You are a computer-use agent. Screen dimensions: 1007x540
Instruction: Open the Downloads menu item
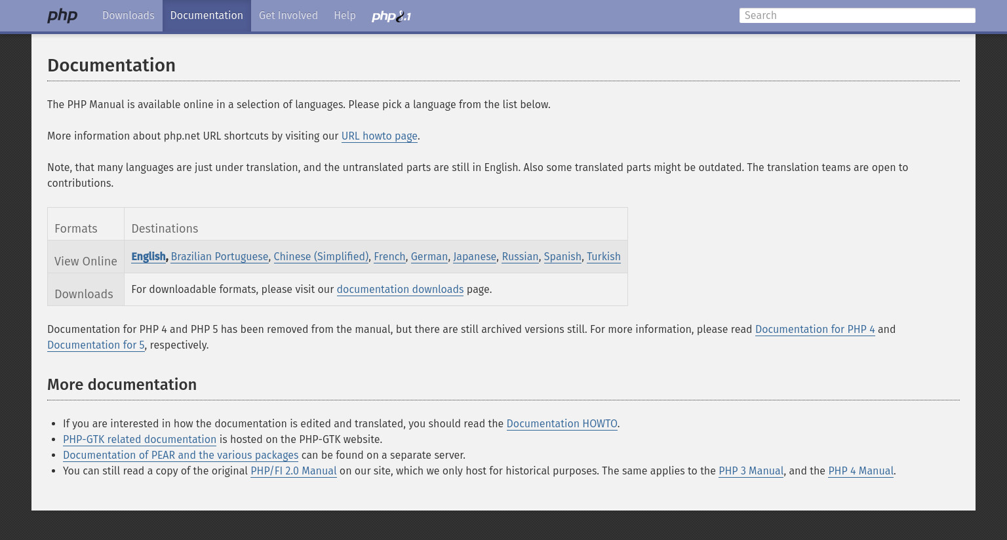(x=128, y=16)
